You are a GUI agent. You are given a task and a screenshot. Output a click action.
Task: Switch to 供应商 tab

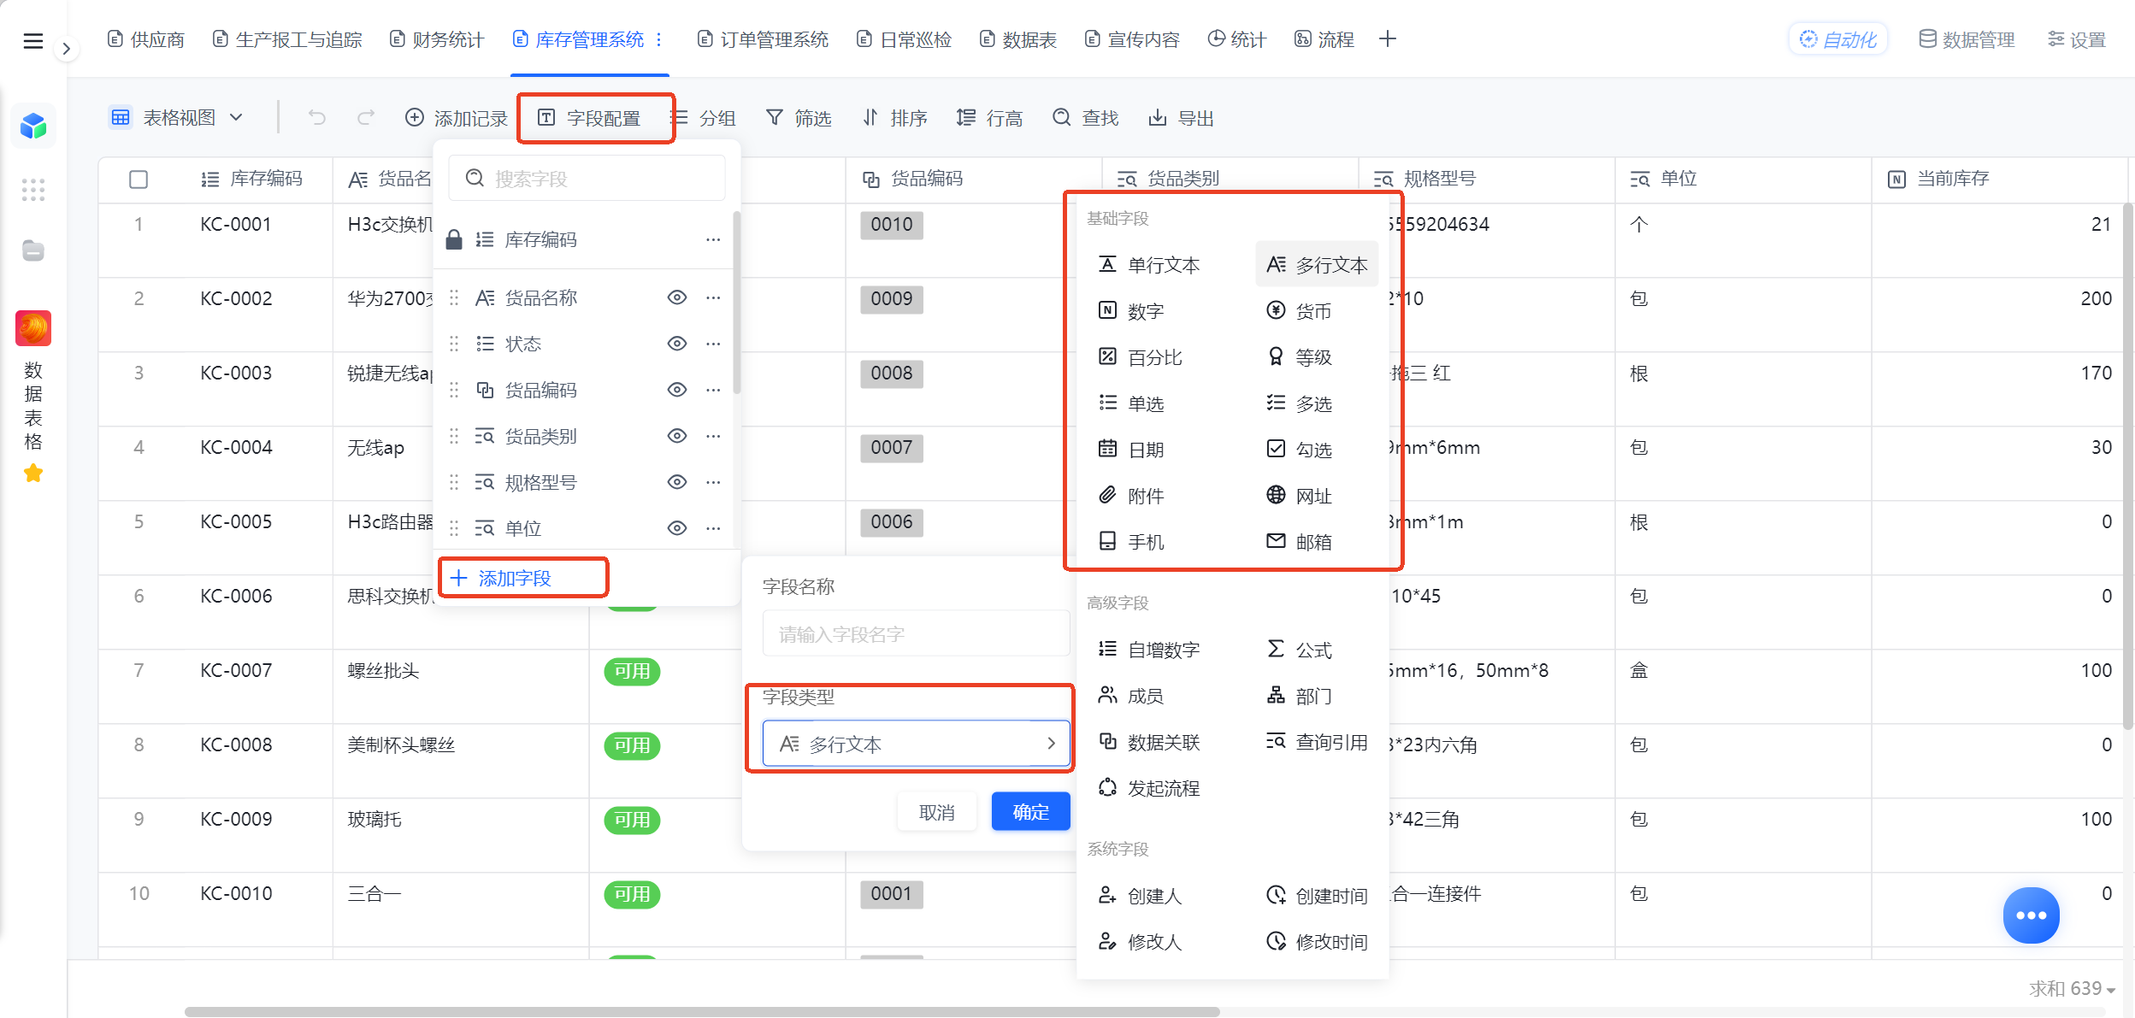click(146, 39)
